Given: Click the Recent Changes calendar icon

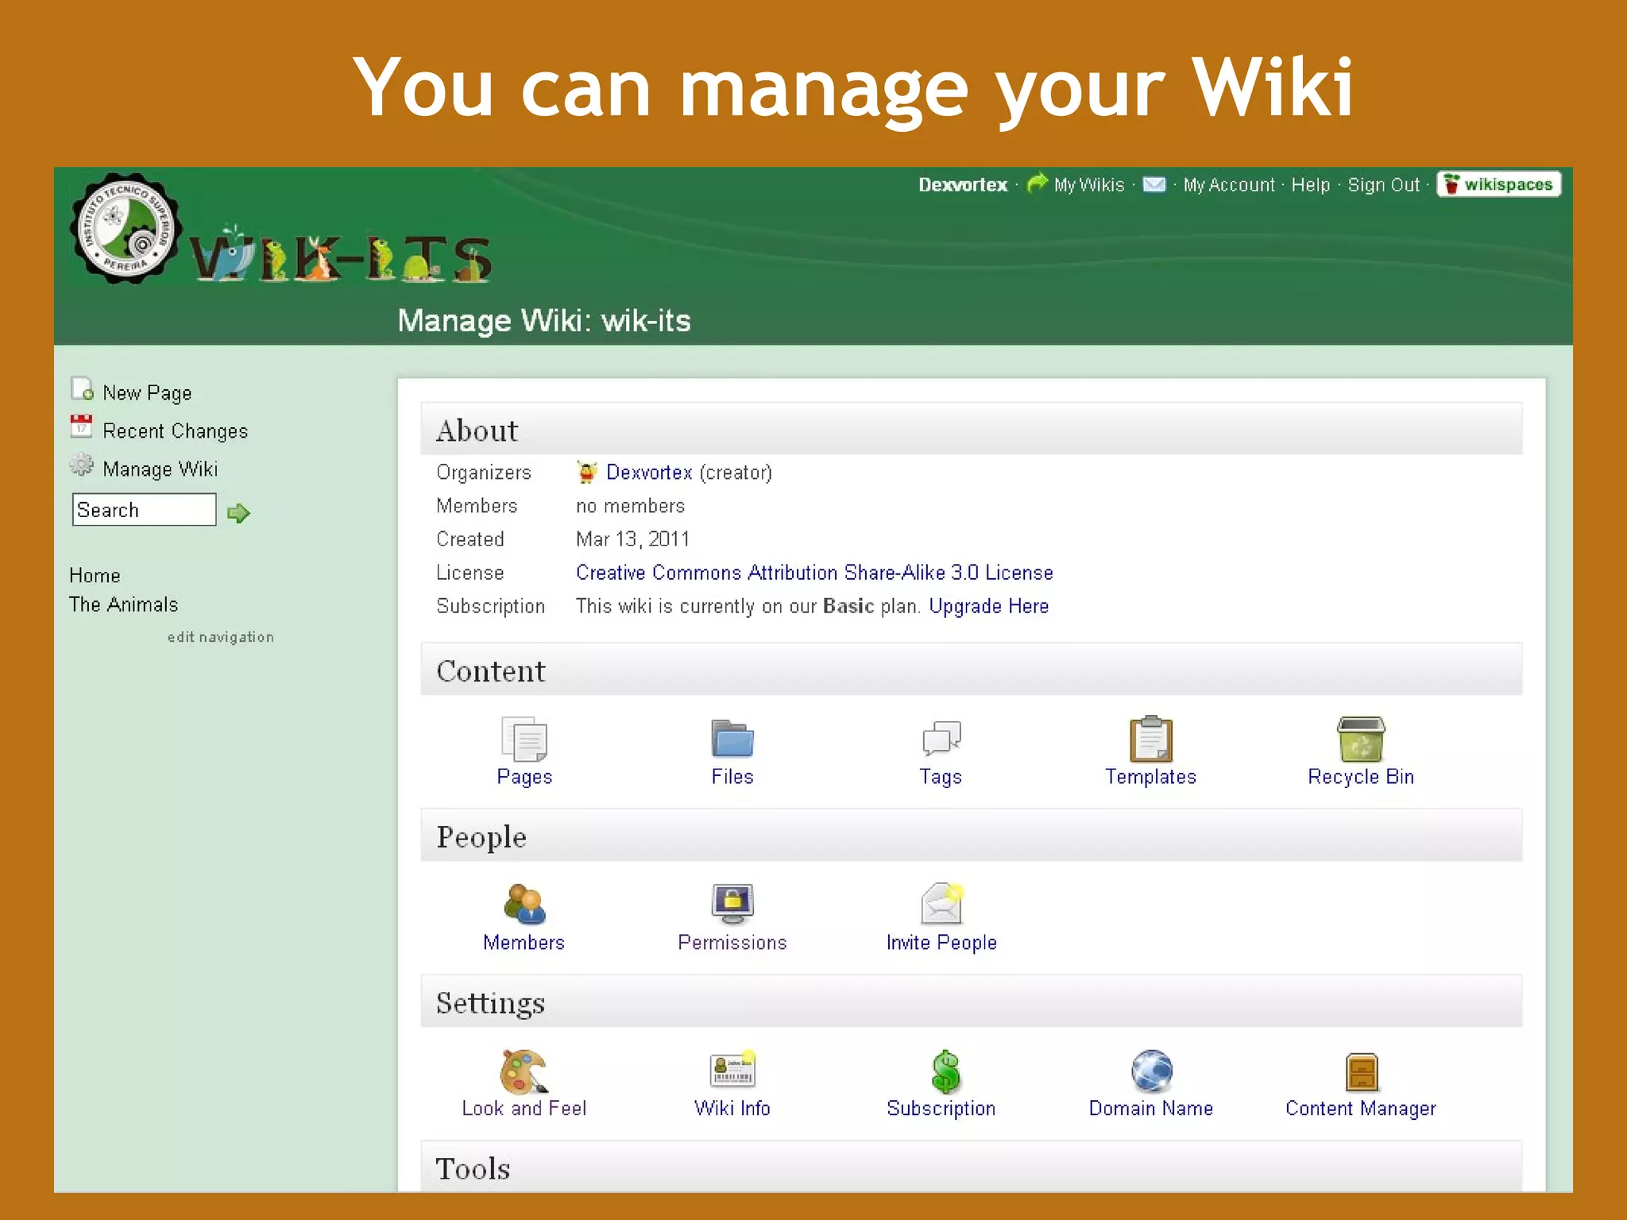Looking at the screenshot, I should pyautogui.click(x=81, y=427).
